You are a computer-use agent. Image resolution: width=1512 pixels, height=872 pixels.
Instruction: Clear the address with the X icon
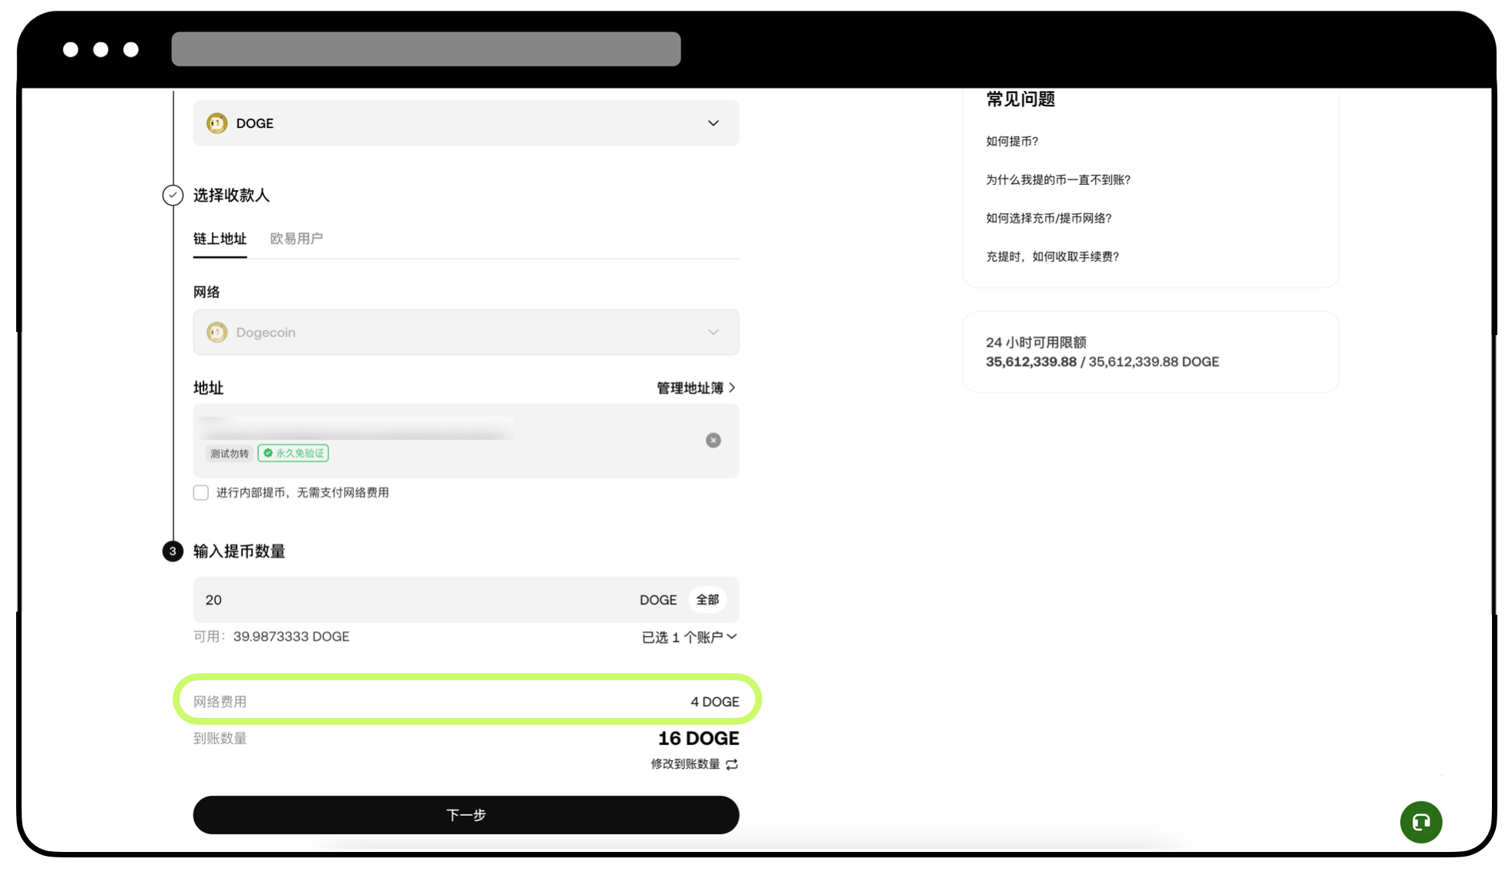[713, 440]
